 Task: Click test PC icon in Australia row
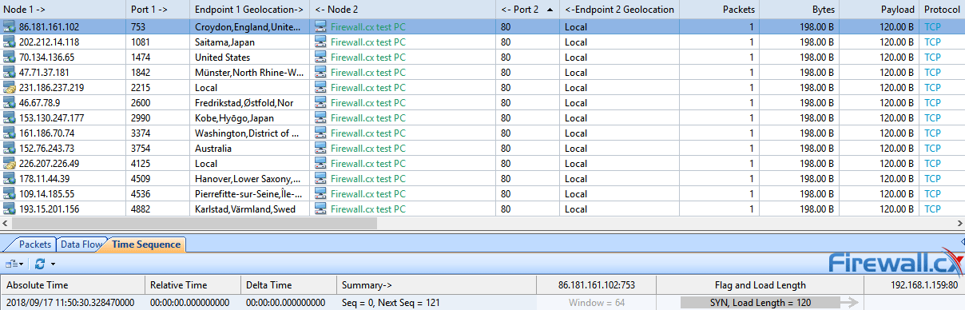(x=321, y=149)
